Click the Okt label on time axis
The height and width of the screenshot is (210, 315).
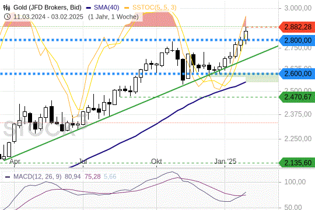pyautogui.click(x=156, y=162)
